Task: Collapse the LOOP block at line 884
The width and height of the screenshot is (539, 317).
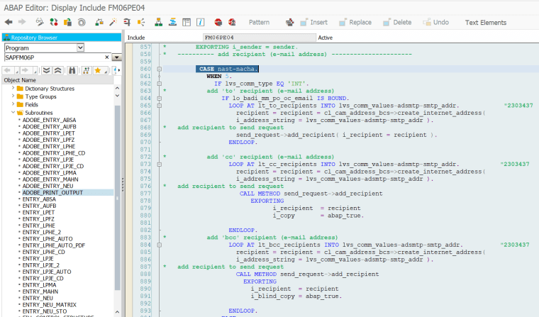Action: tap(159, 245)
